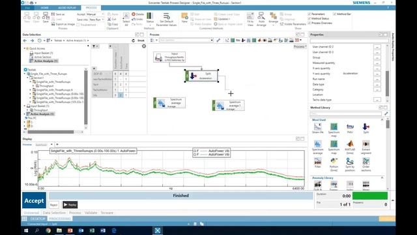Open the Save into dropdown
417x235 pixels.
[x=103, y=20]
